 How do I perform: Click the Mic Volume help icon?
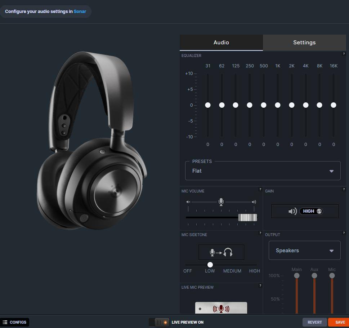pos(260,189)
